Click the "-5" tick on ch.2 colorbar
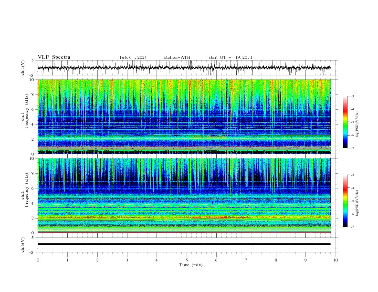 pos(352,201)
